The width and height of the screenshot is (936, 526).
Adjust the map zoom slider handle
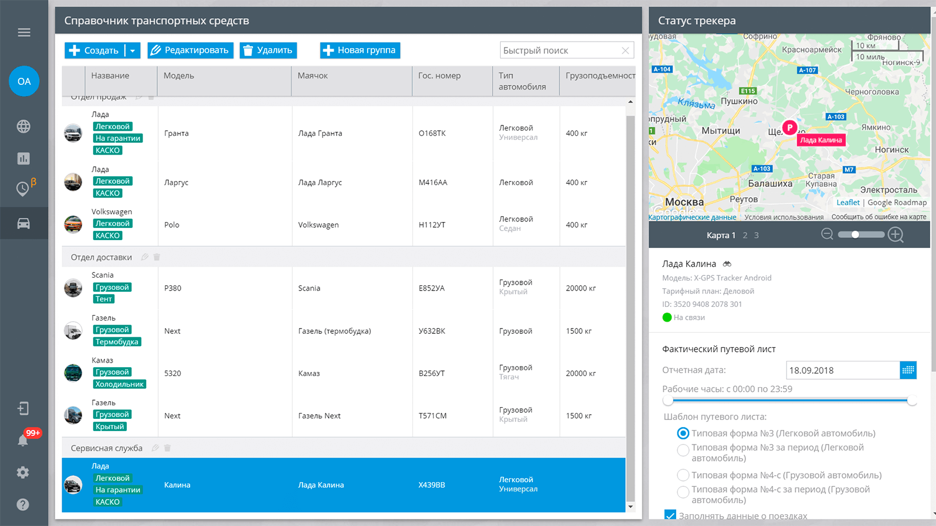pyautogui.click(x=856, y=235)
